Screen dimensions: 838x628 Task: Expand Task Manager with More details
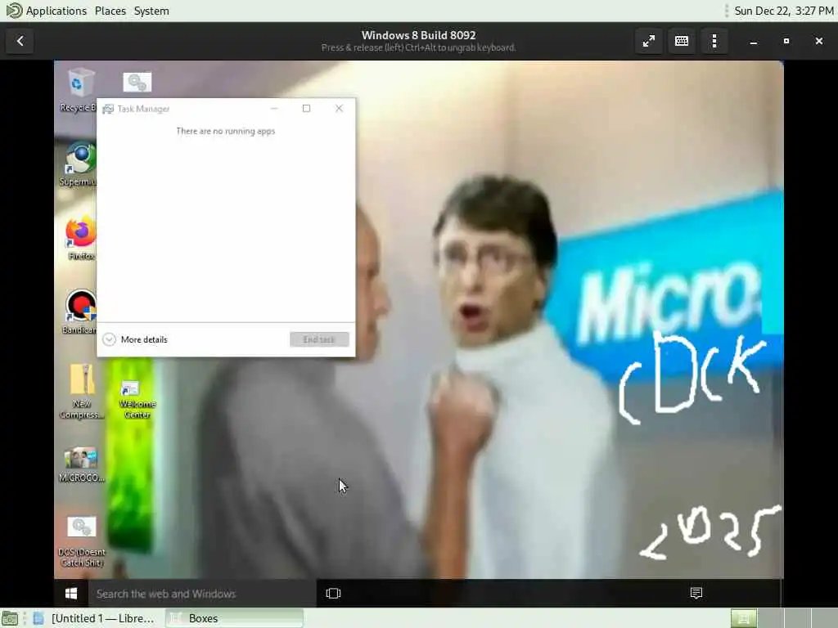[x=135, y=339]
